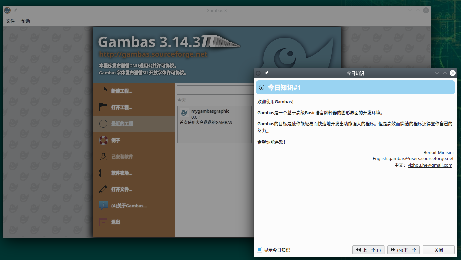The image size is (461, 260).
Task: Click the shade arrow on 今日知识 titlebar
Action: point(437,73)
